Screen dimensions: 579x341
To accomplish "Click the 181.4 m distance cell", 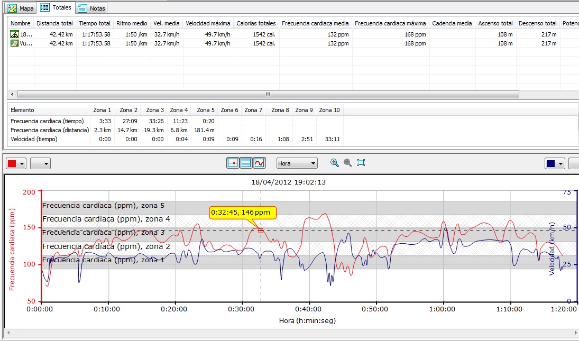I will click(204, 130).
